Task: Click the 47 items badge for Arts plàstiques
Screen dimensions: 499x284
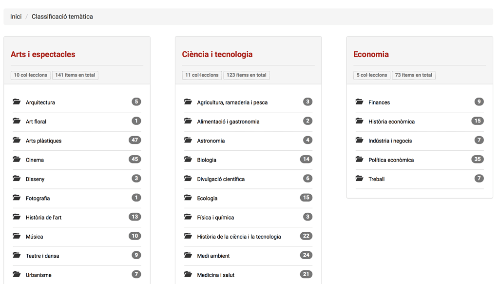Action: point(135,140)
